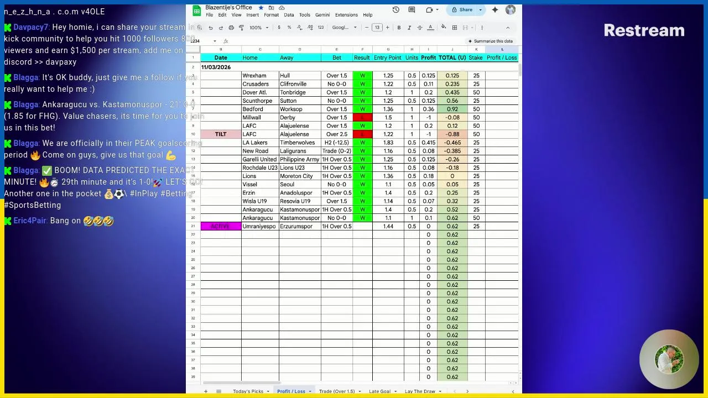Select the pink TILT cell
This screenshot has width=708, height=398.
pyautogui.click(x=221, y=134)
